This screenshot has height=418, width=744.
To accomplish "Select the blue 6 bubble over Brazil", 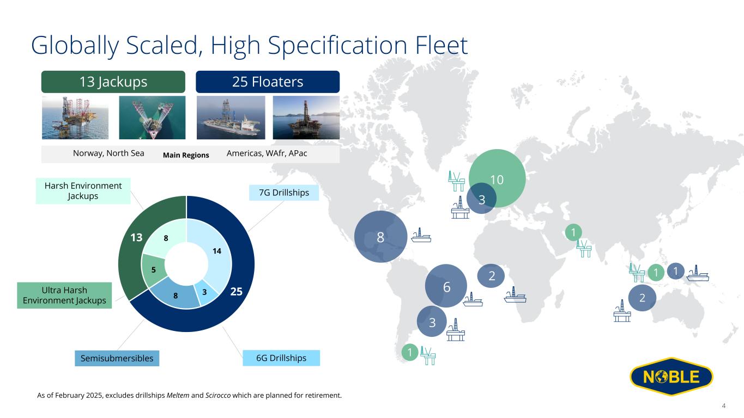I will pyautogui.click(x=446, y=286).
